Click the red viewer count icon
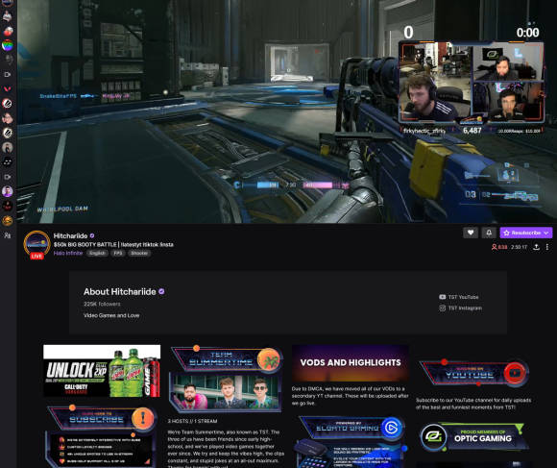557x468 pixels. click(x=495, y=247)
